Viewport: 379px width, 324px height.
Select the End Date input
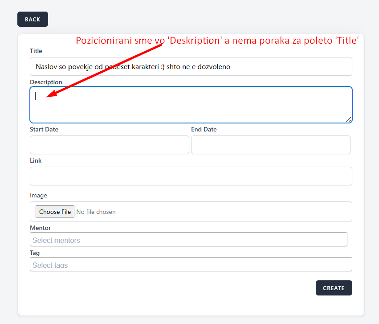(x=270, y=145)
